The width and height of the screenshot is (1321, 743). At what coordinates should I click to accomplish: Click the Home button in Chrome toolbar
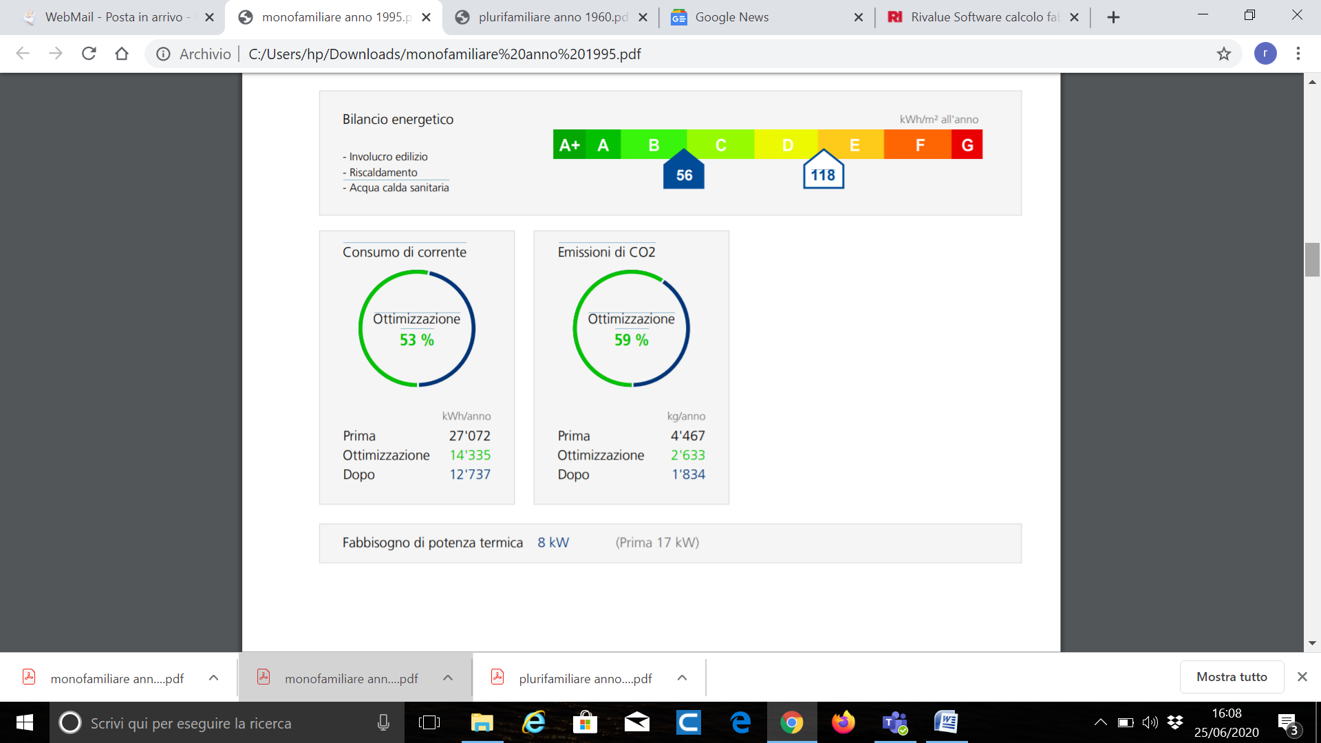point(122,54)
